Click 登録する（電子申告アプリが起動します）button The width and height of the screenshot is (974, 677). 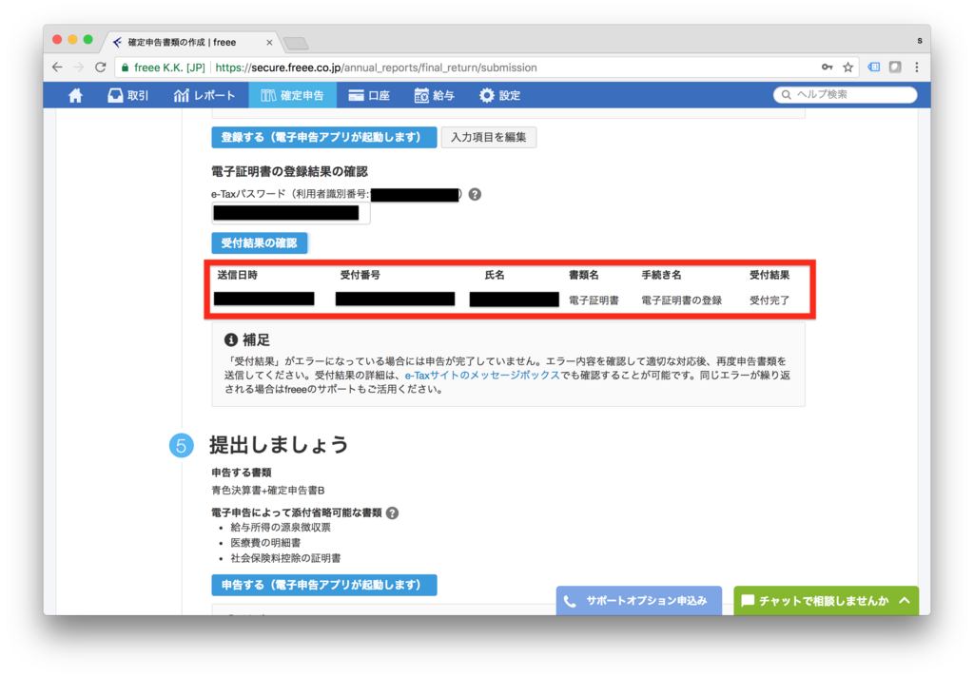pos(323,137)
